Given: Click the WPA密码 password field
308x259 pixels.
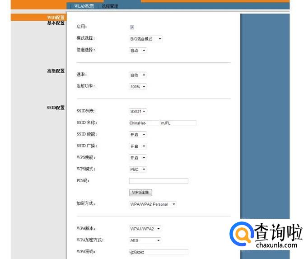Looking at the screenshot, I should click(x=159, y=252).
